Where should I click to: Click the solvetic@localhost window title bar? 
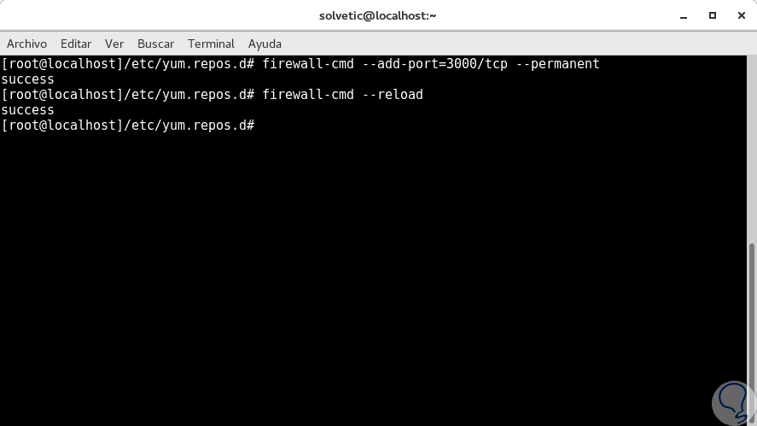click(378, 15)
